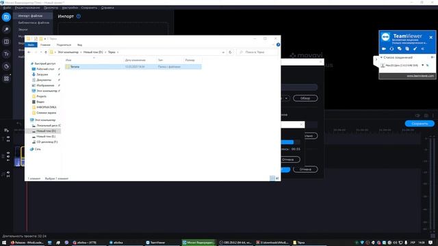Collapse TeamViewer panel side arrow
The width and height of the screenshot is (438, 246).
coord(376,59)
